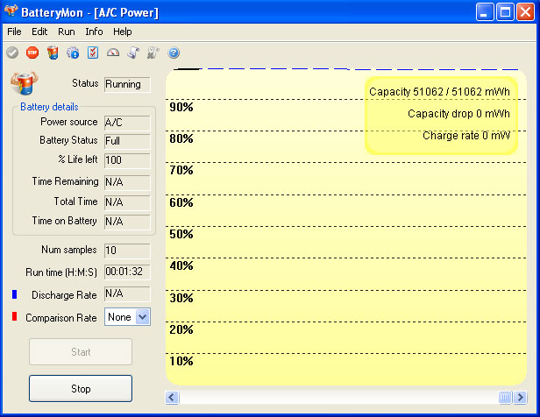Click the Total Time N/A field
Screen dimensions: 540x417
(x=127, y=202)
